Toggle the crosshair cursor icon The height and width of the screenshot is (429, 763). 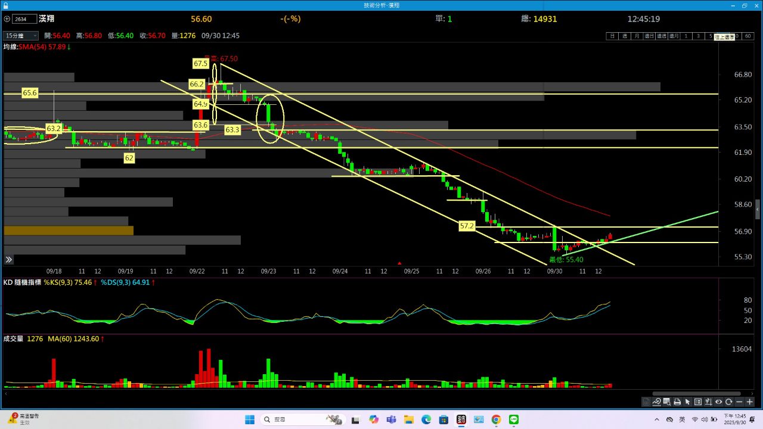pos(708,402)
